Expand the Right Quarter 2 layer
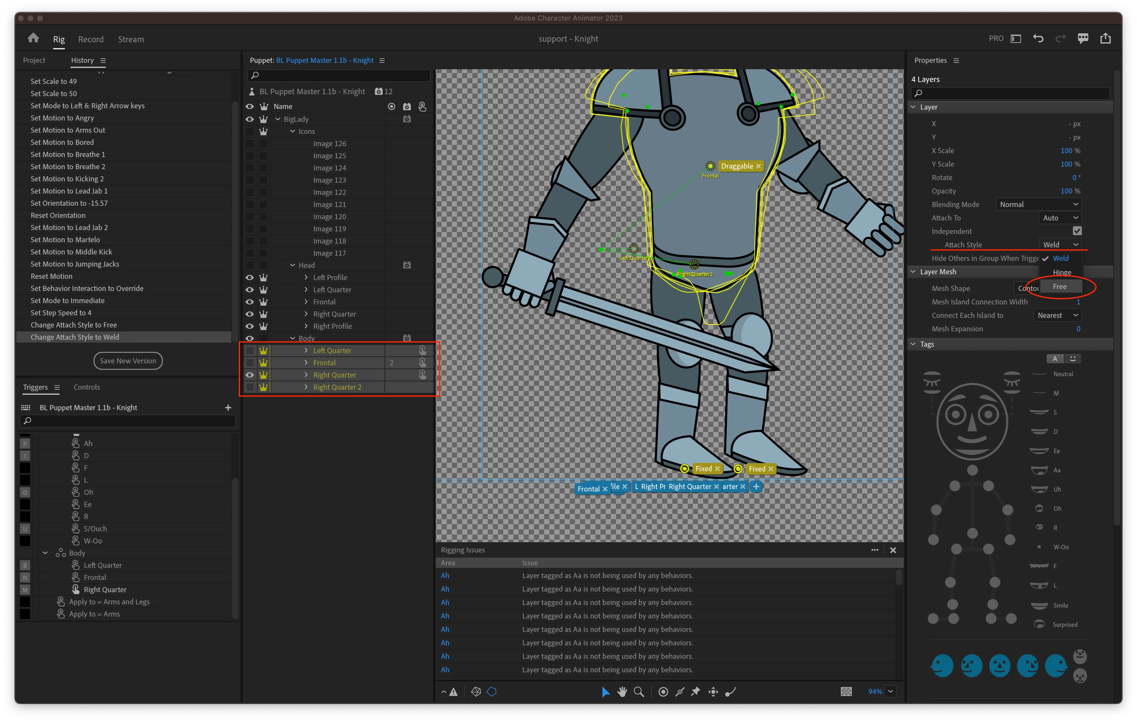The height and width of the screenshot is (721, 1137). click(306, 387)
